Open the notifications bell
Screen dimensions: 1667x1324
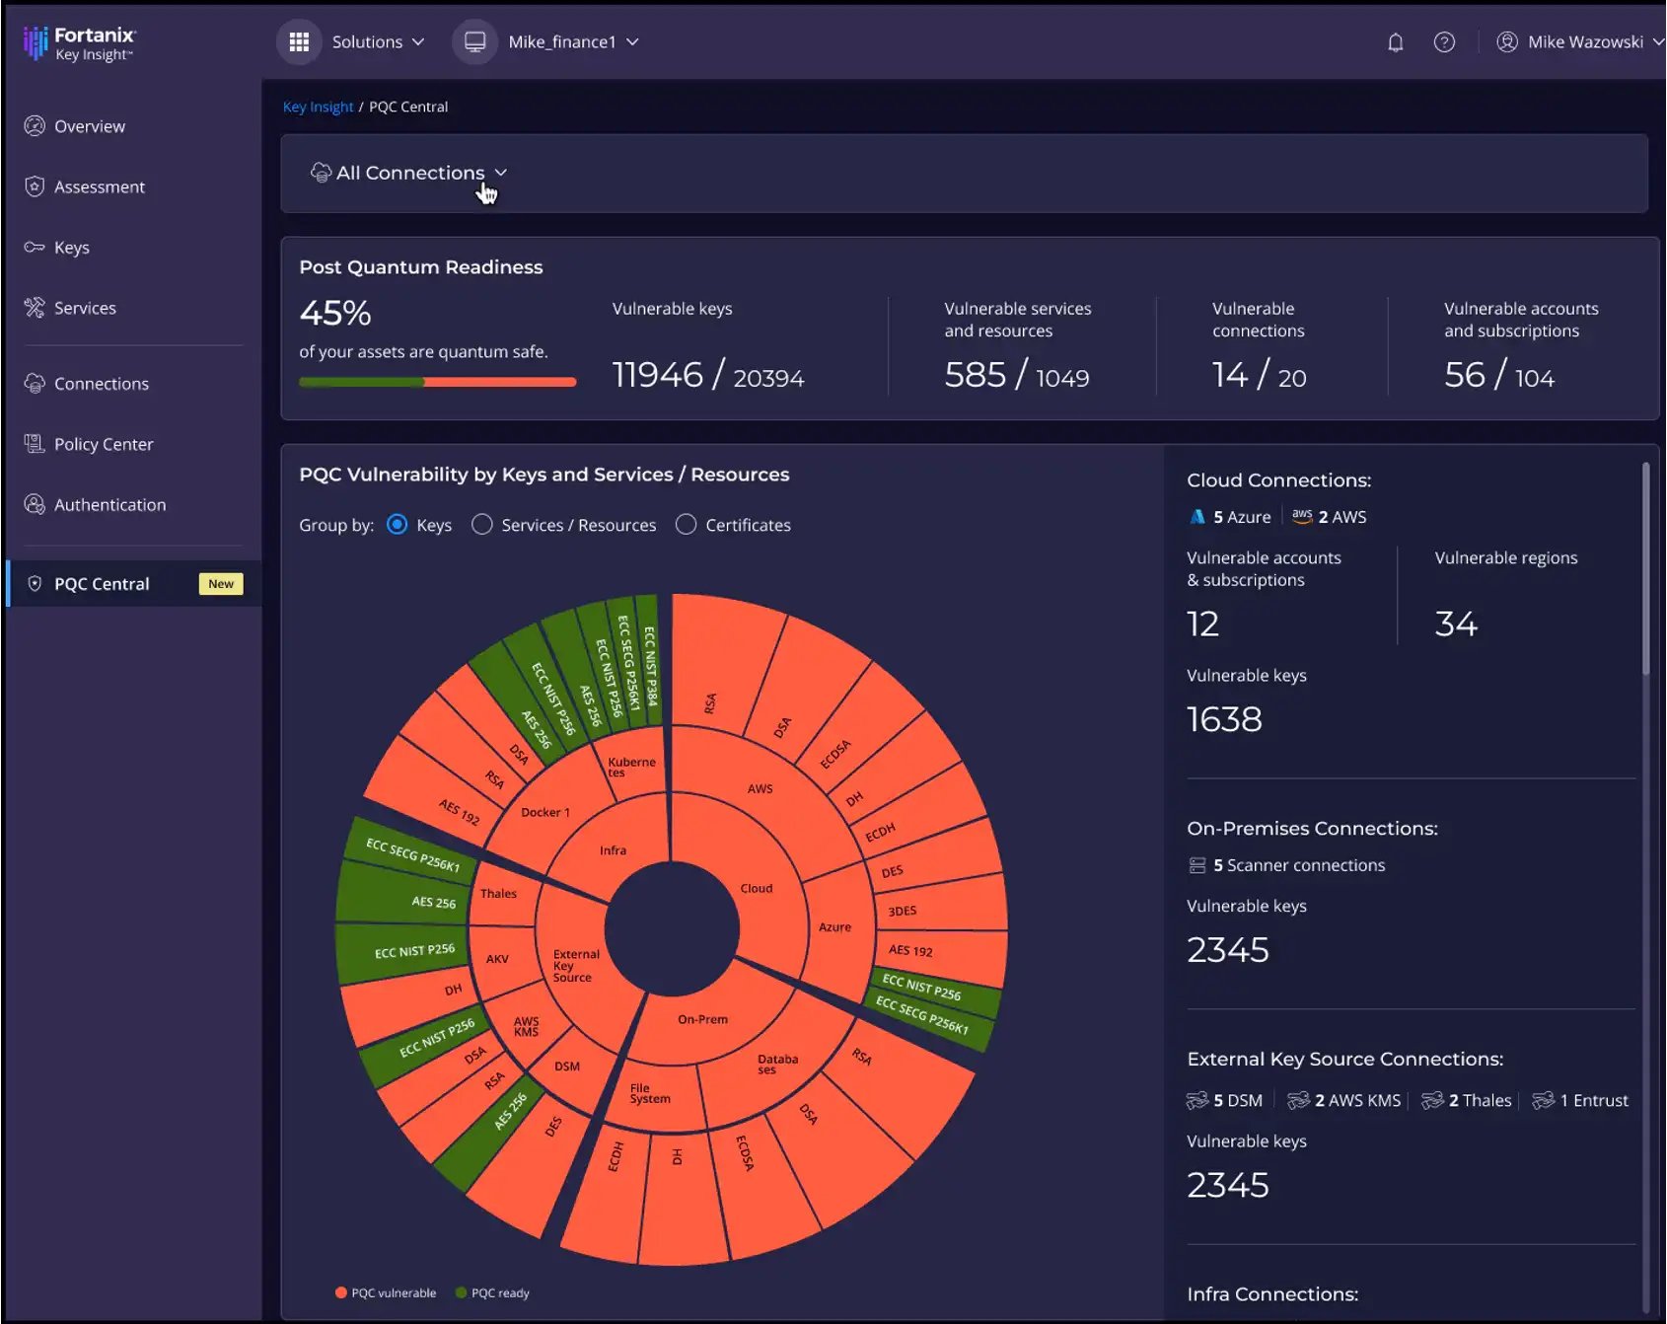[1395, 42]
